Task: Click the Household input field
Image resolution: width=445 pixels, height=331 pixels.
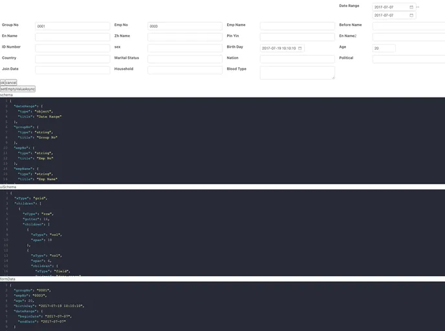Action: click(x=185, y=70)
